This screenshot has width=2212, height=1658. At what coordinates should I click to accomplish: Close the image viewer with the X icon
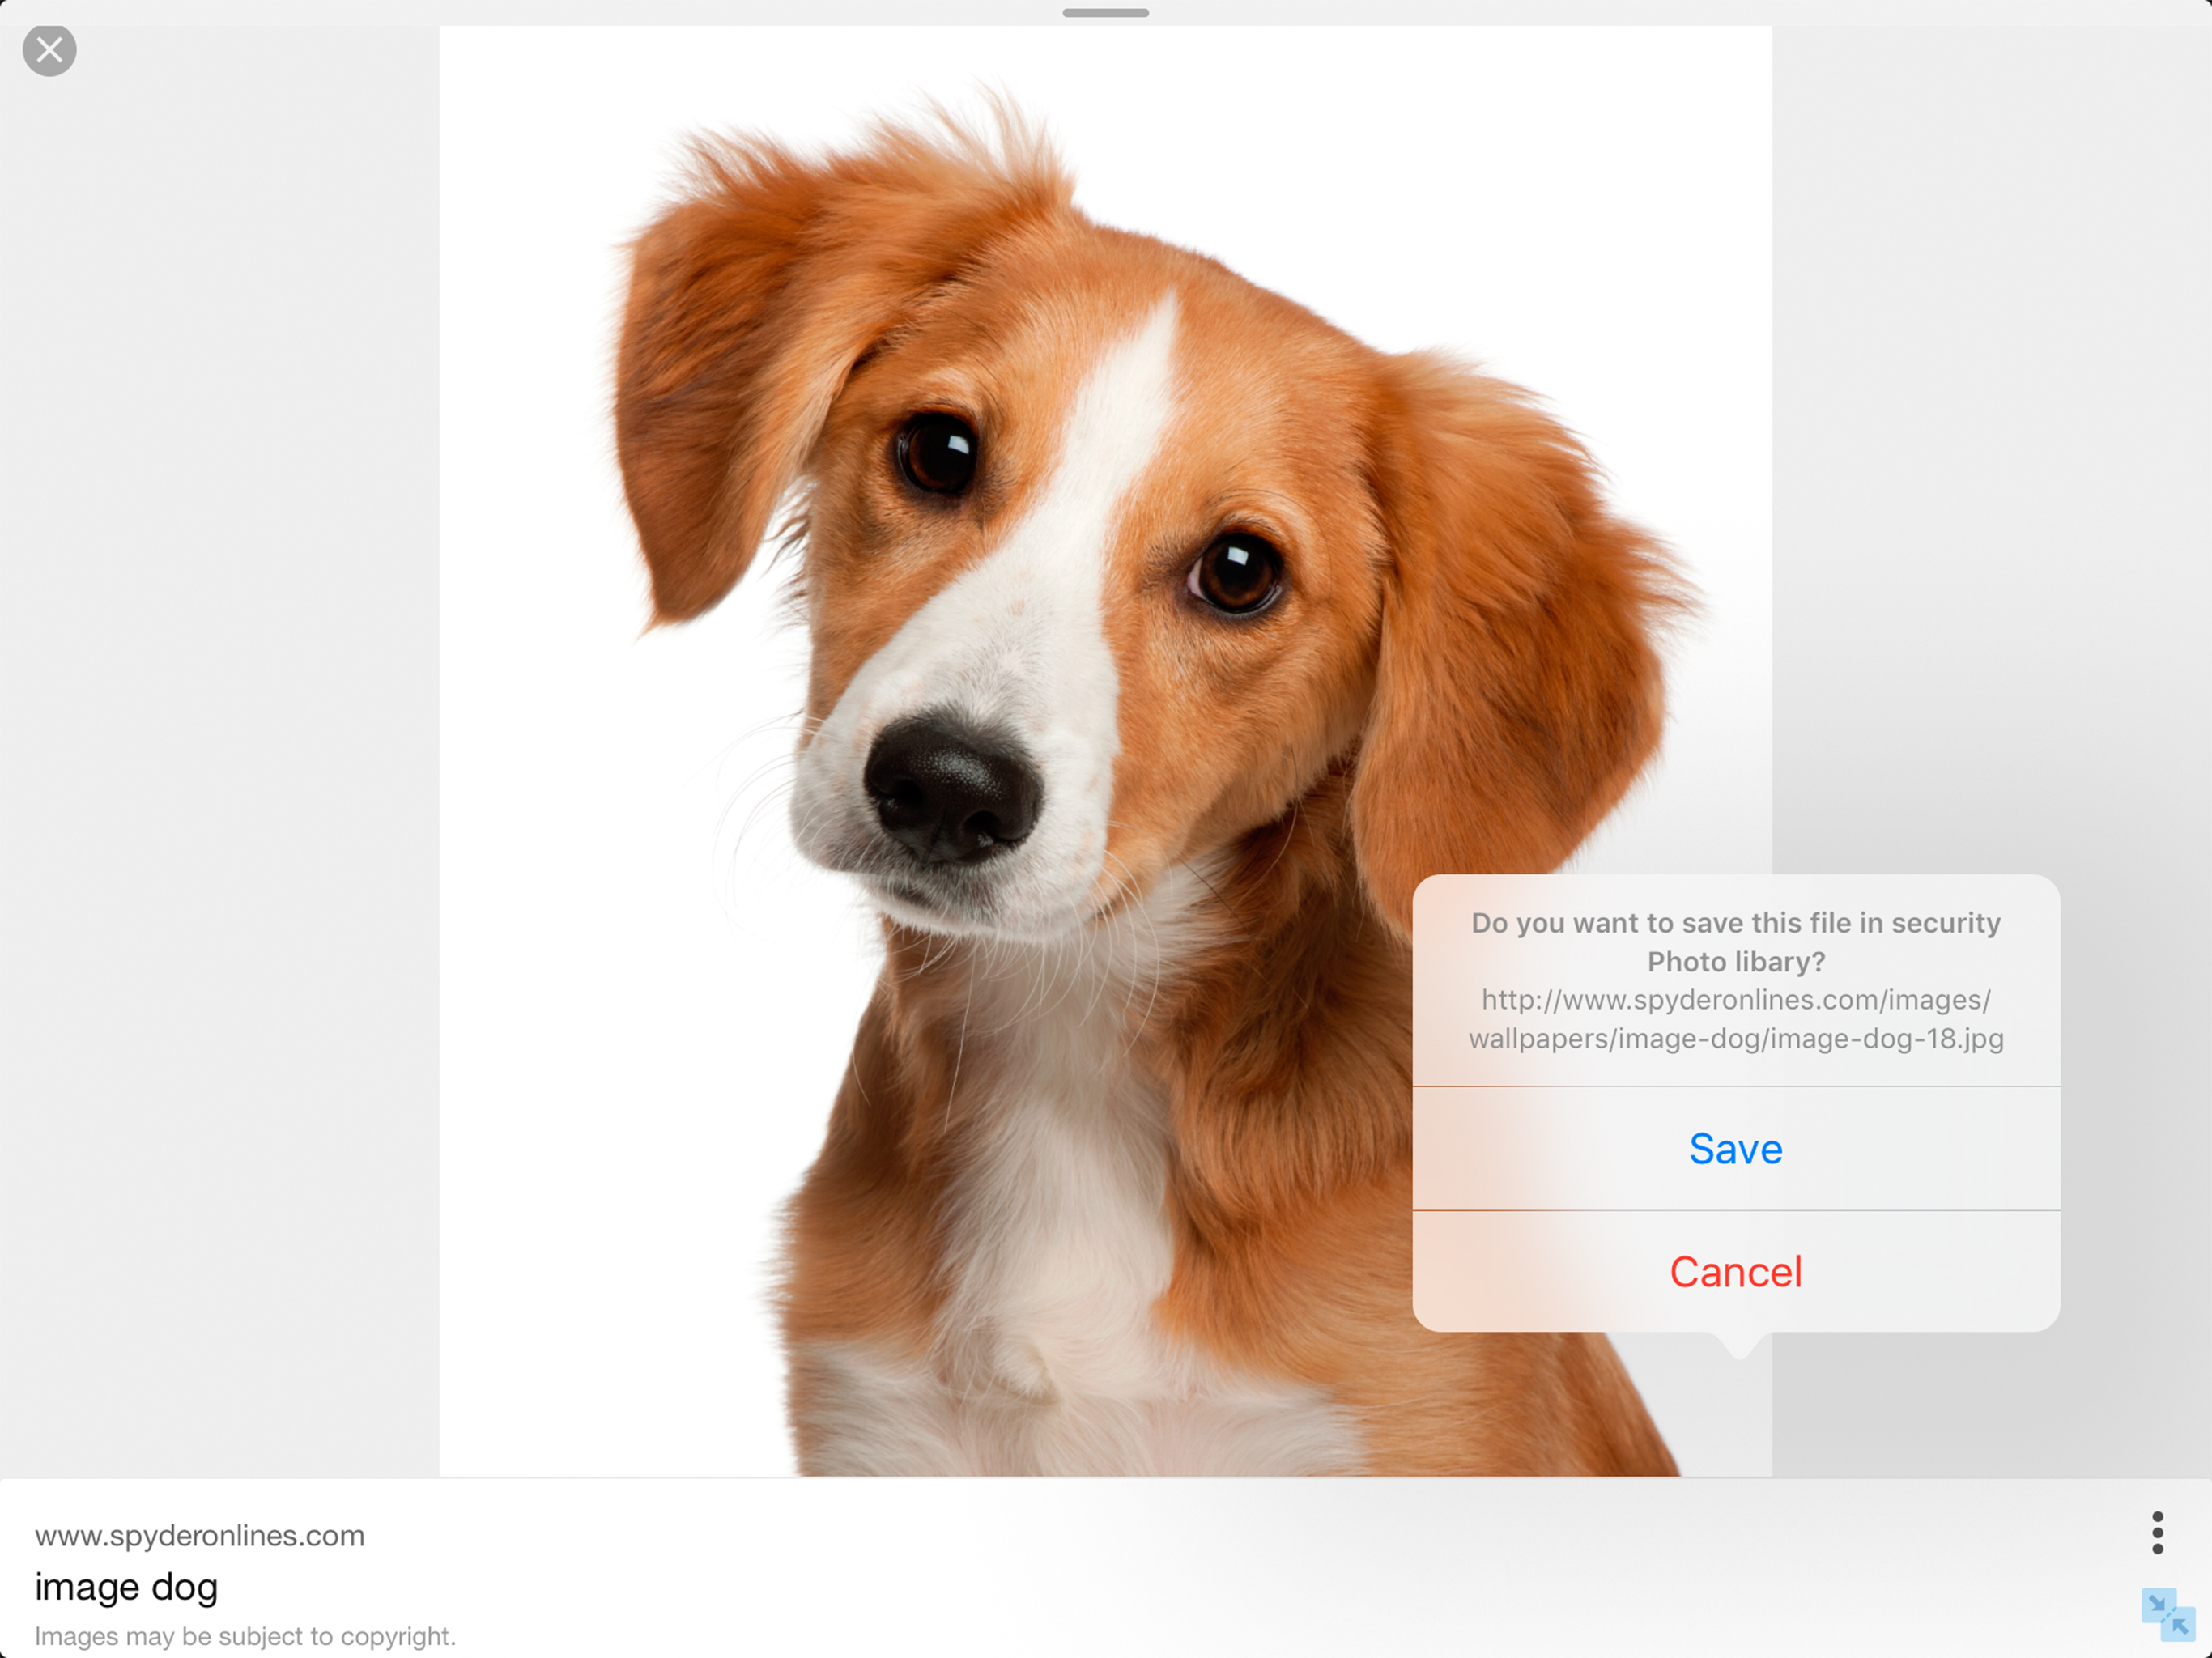coord(49,50)
